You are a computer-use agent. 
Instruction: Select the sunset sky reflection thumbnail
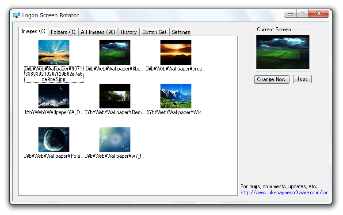(x=54, y=52)
